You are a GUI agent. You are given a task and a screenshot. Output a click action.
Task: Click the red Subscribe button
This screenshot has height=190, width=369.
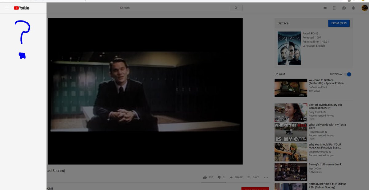(x=255, y=188)
